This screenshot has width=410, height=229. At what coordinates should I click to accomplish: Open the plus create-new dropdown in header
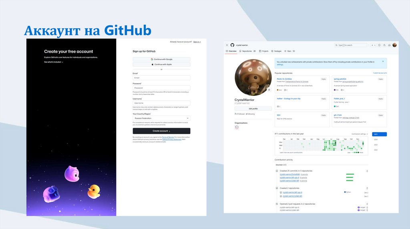373,45
